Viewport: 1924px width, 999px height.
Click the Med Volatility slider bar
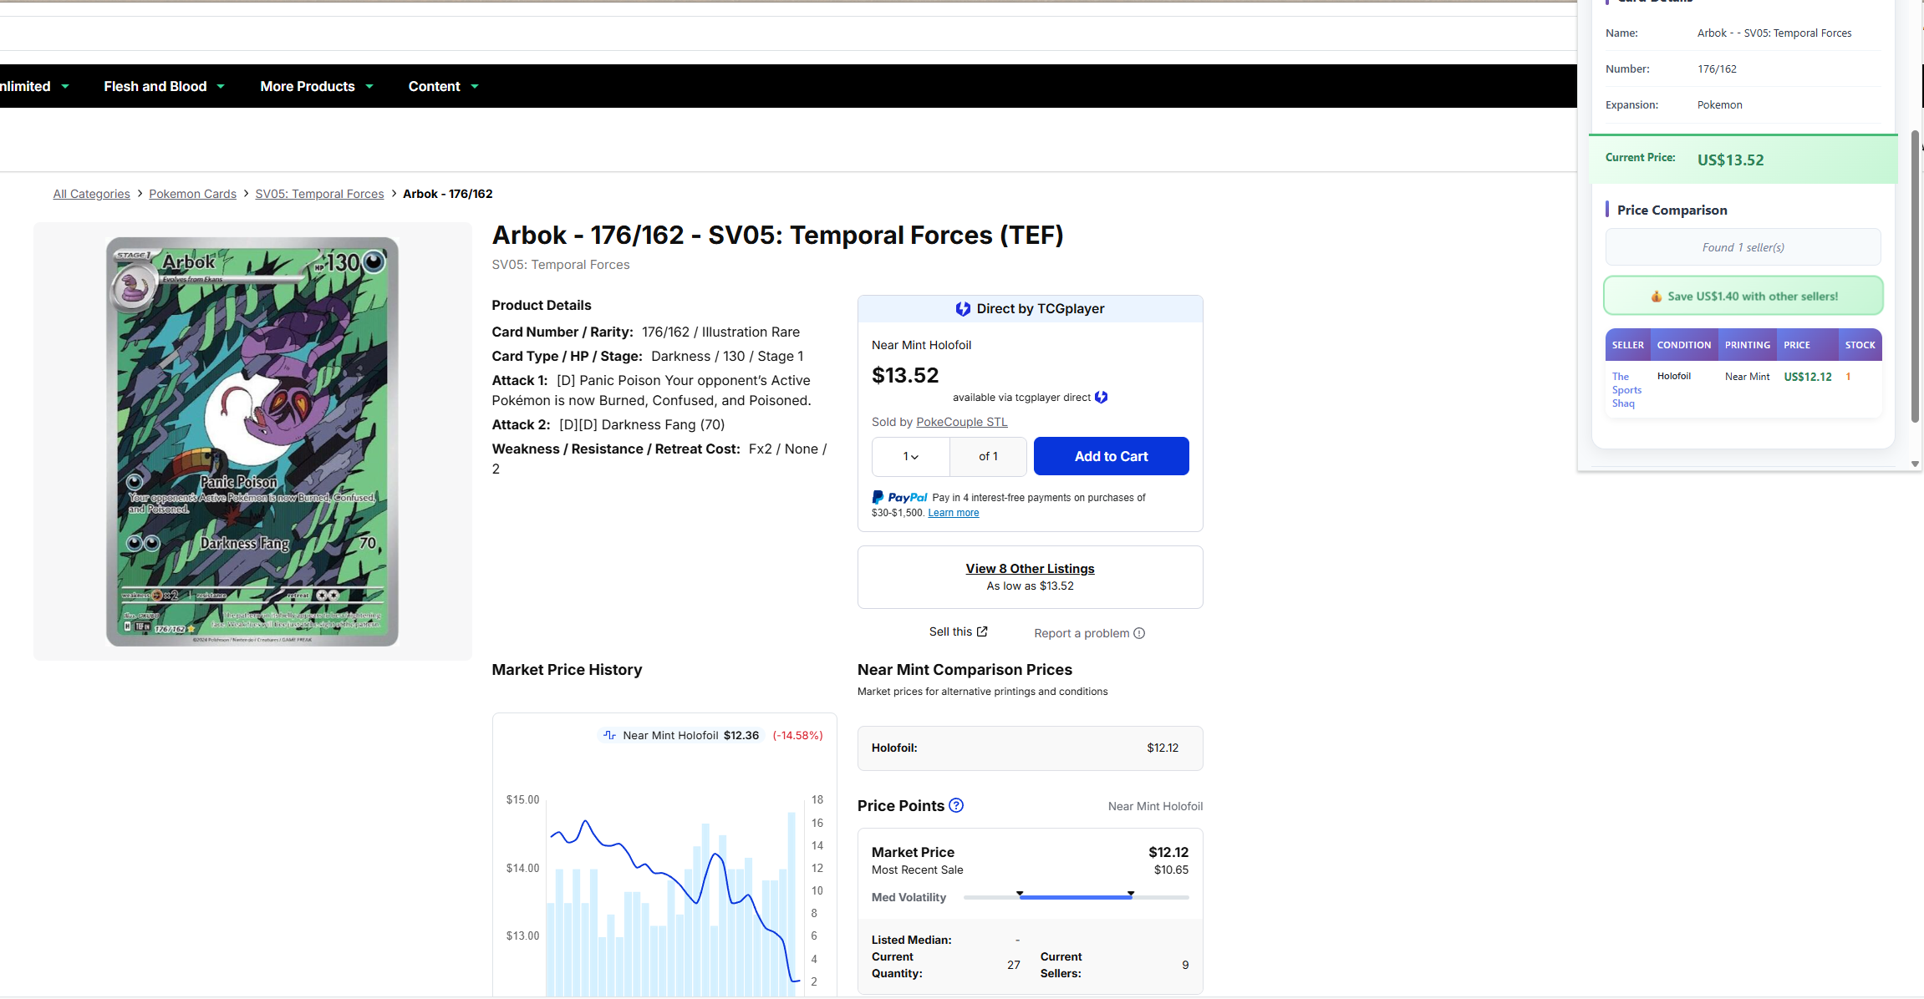1076,897
